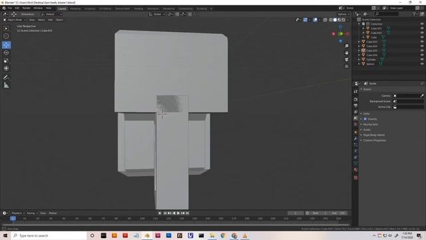Expand the Audio panel
The height and width of the screenshot is (240, 426).
[367, 130]
